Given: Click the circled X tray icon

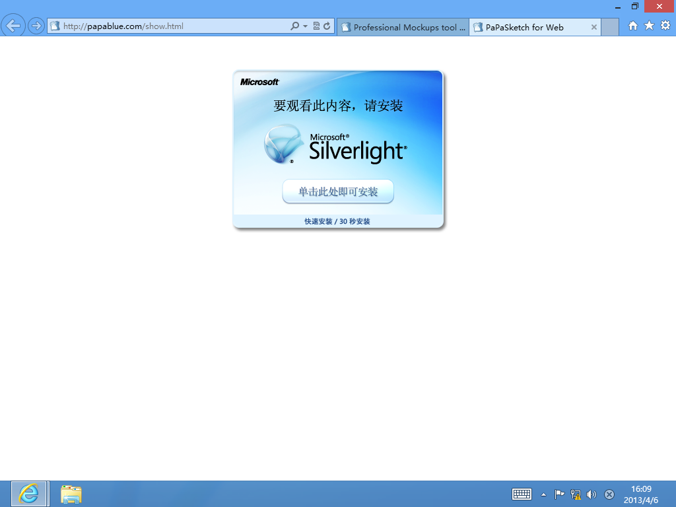Looking at the screenshot, I should click(609, 494).
